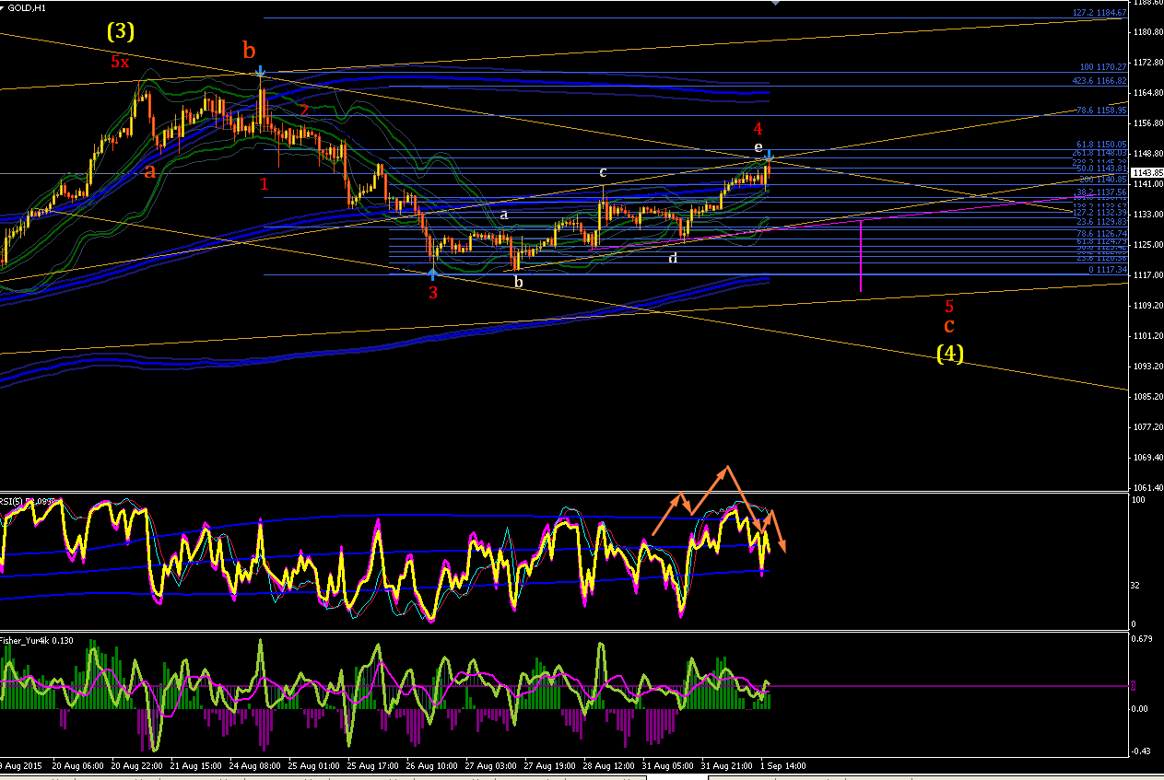This screenshot has height=780, width=1164.
Task: Click the magenta vertical line on the chart
Action: pyautogui.click(x=861, y=256)
